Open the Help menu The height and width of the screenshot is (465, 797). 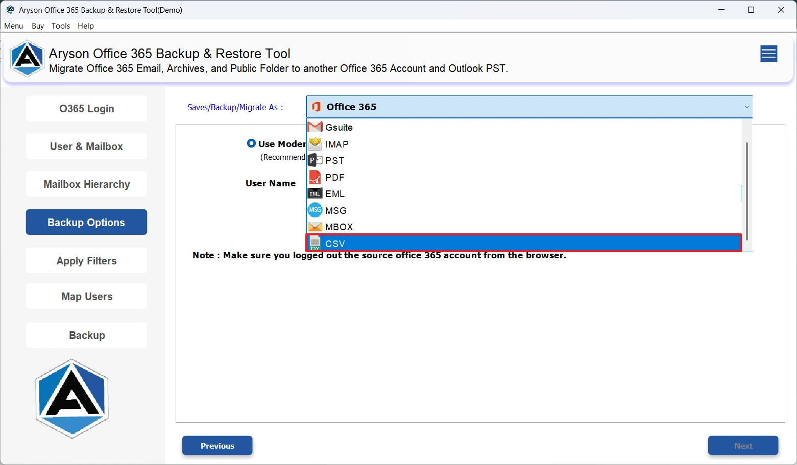coord(86,26)
